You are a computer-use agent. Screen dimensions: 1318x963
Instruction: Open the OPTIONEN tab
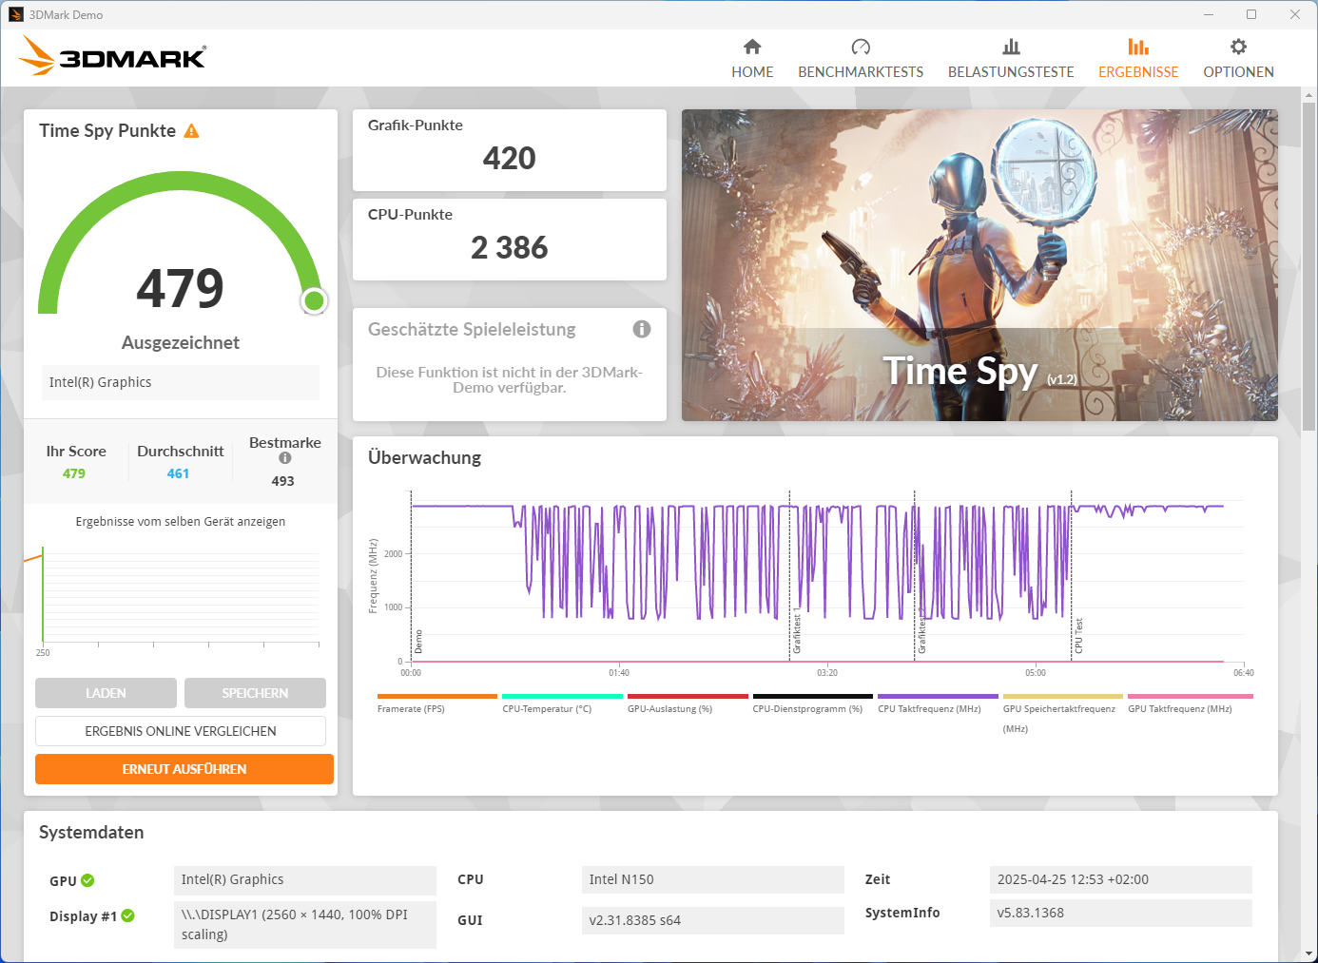point(1238,59)
